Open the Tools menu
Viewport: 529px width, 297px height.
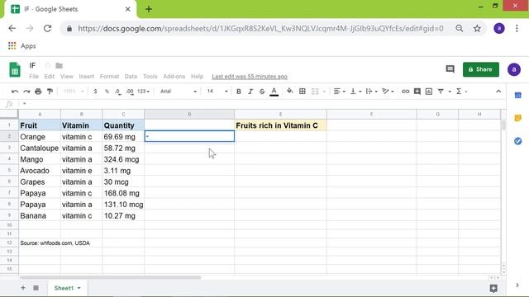150,77
